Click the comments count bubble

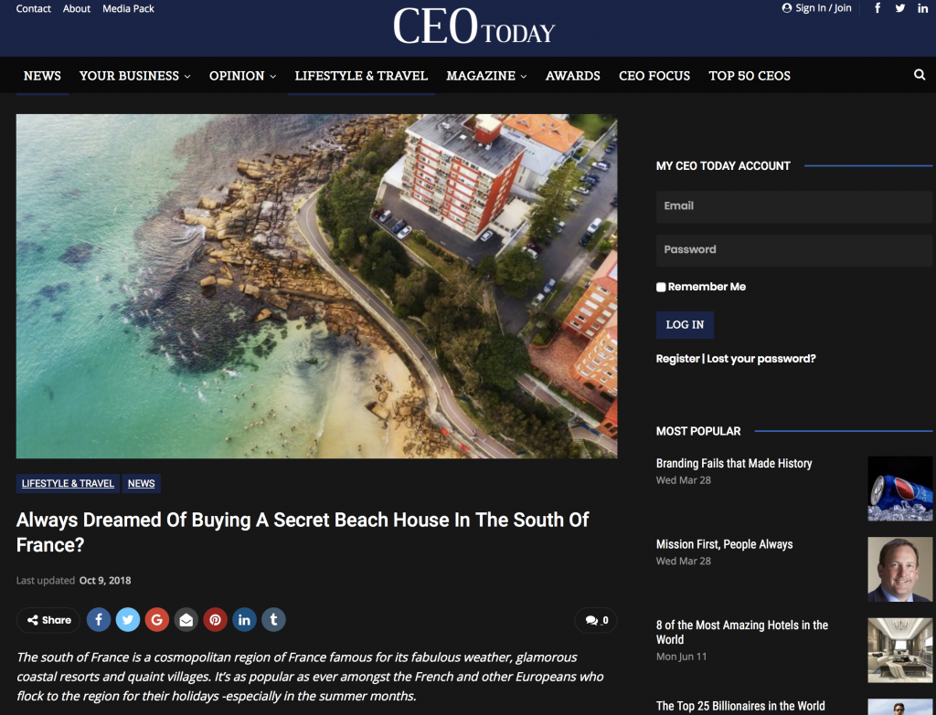pos(596,620)
